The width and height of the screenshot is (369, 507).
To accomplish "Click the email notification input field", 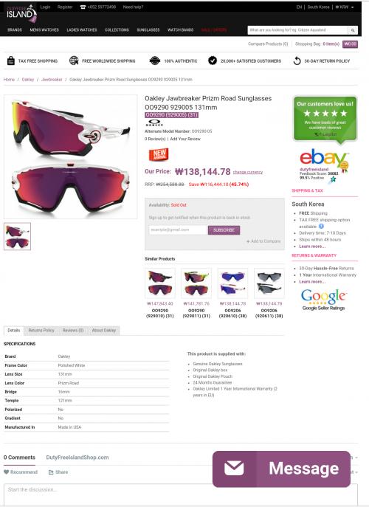I will (178, 230).
